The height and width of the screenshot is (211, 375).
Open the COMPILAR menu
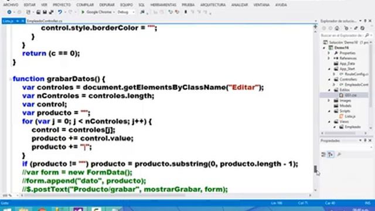(85, 5)
